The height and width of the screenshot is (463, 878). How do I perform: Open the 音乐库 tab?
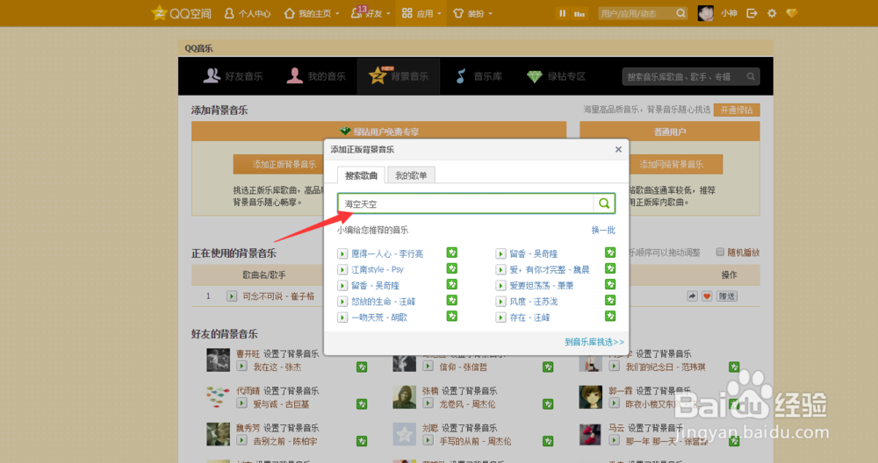pos(479,76)
